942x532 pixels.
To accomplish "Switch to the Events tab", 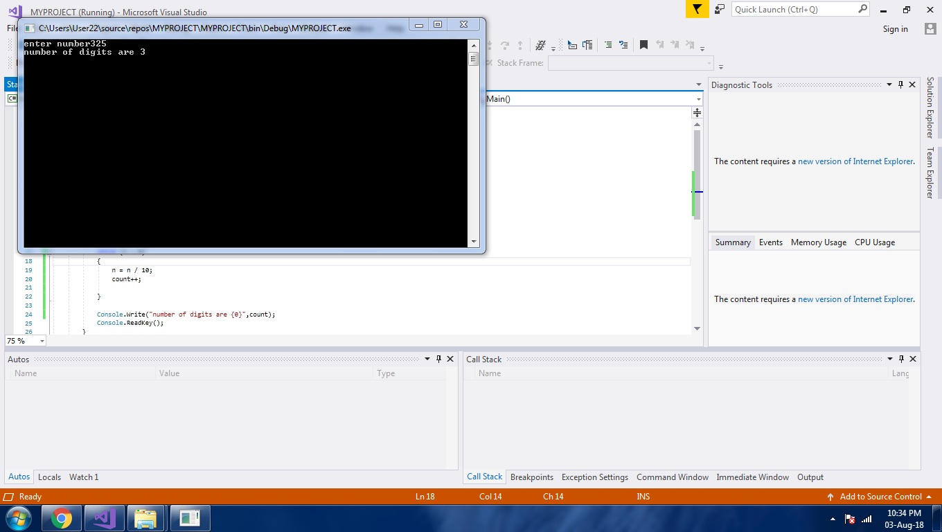I will point(770,242).
